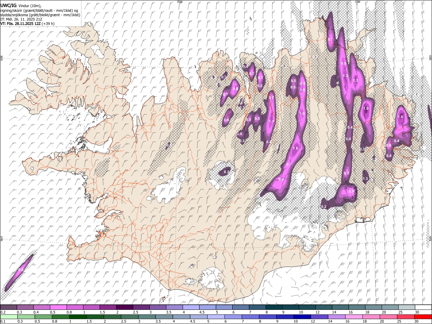The width and height of the screenshot is (432, 324).
Task: Click the '0.2' label on the purple snow scale
Action: [3, 312]
